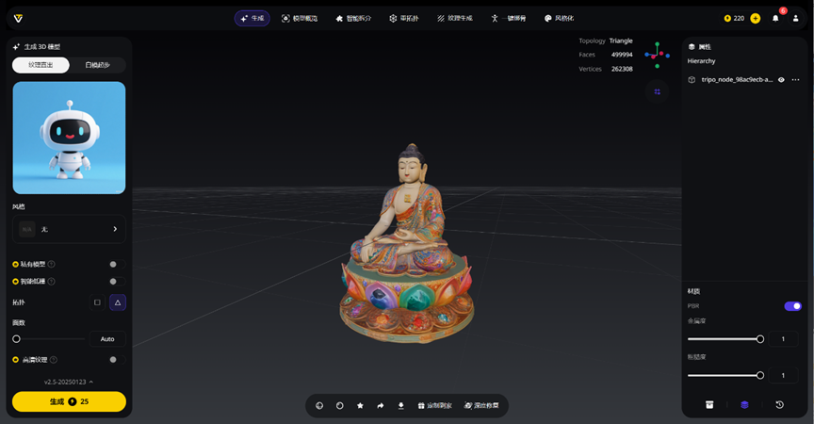Click the circular sphere icon in bottom toolbar

pos(339,406)
